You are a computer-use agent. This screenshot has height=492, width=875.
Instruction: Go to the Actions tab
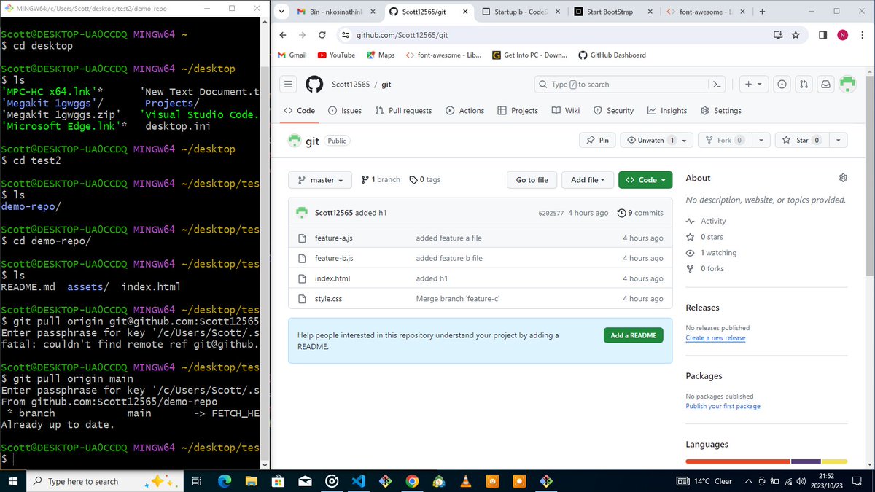[x=464, y=111]
